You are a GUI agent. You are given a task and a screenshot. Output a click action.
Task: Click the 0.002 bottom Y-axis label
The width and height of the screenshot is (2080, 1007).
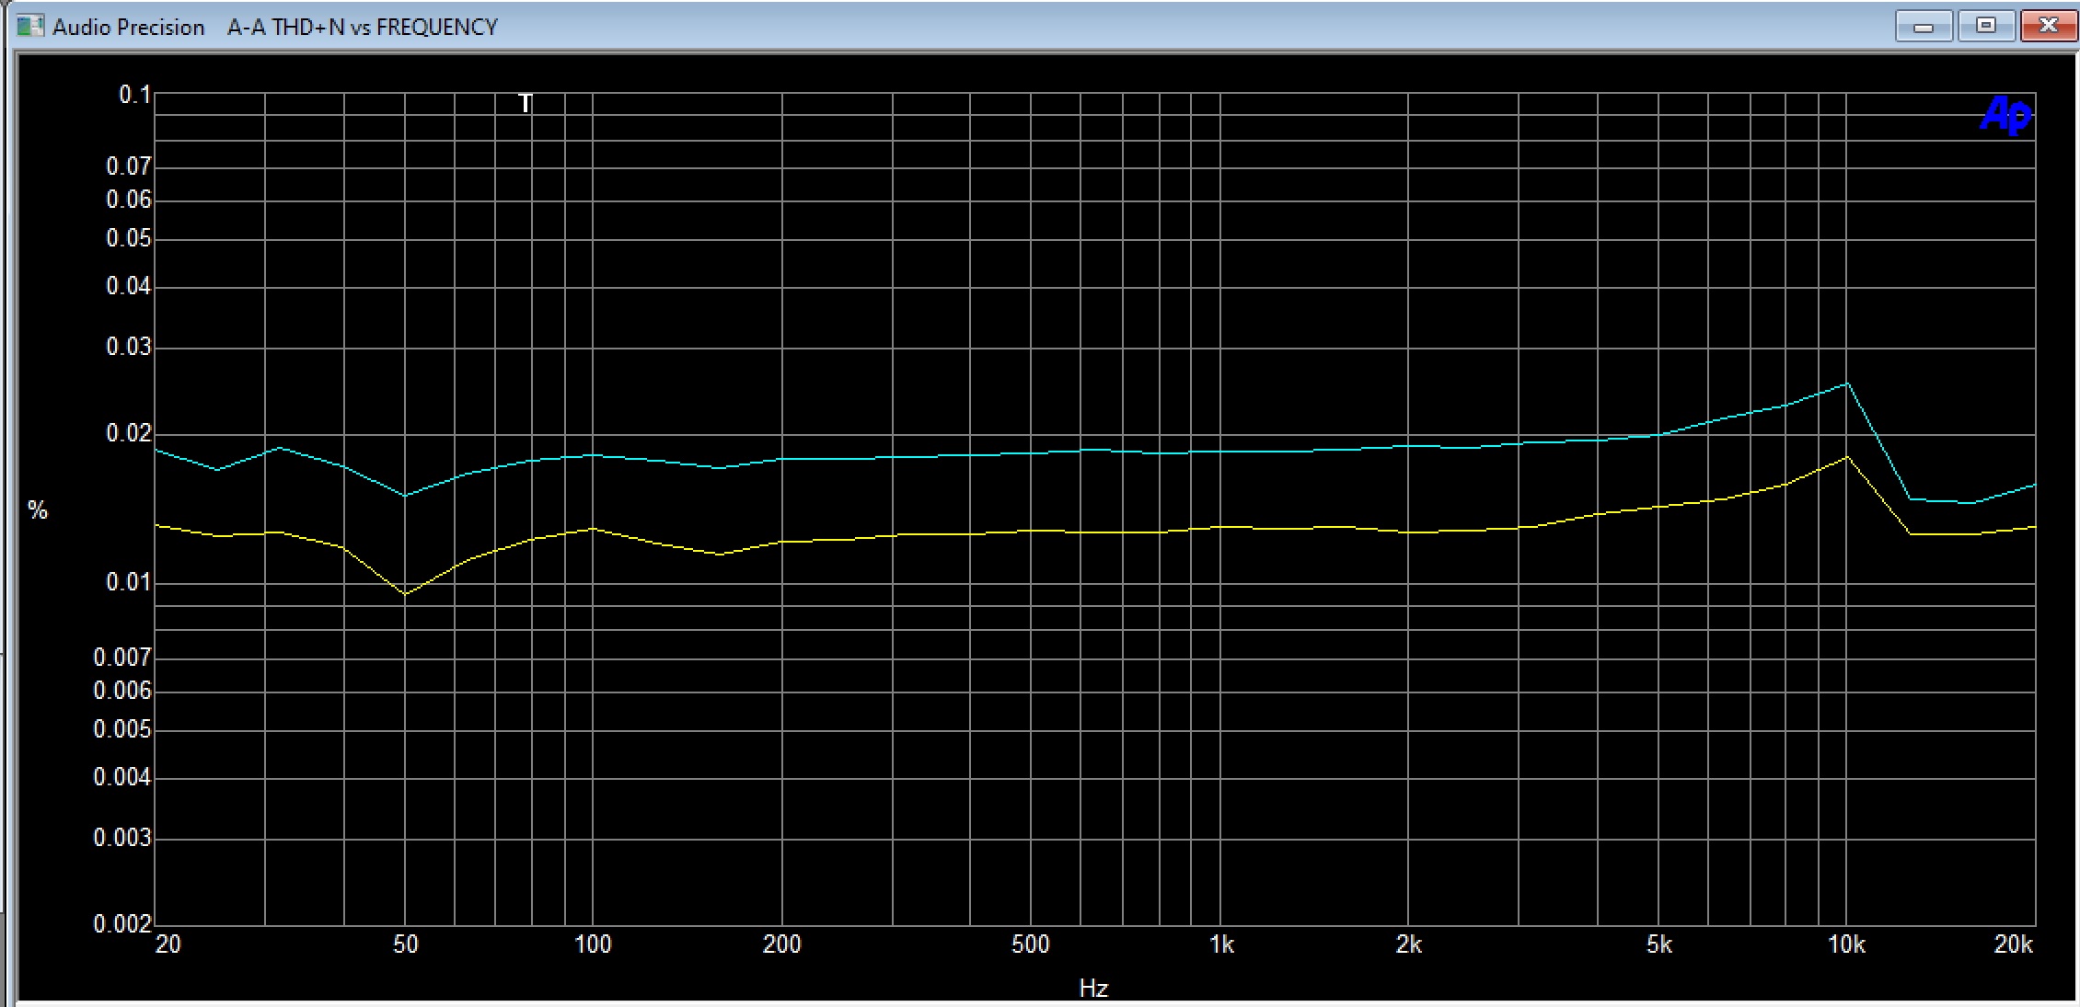pos(121,923)
